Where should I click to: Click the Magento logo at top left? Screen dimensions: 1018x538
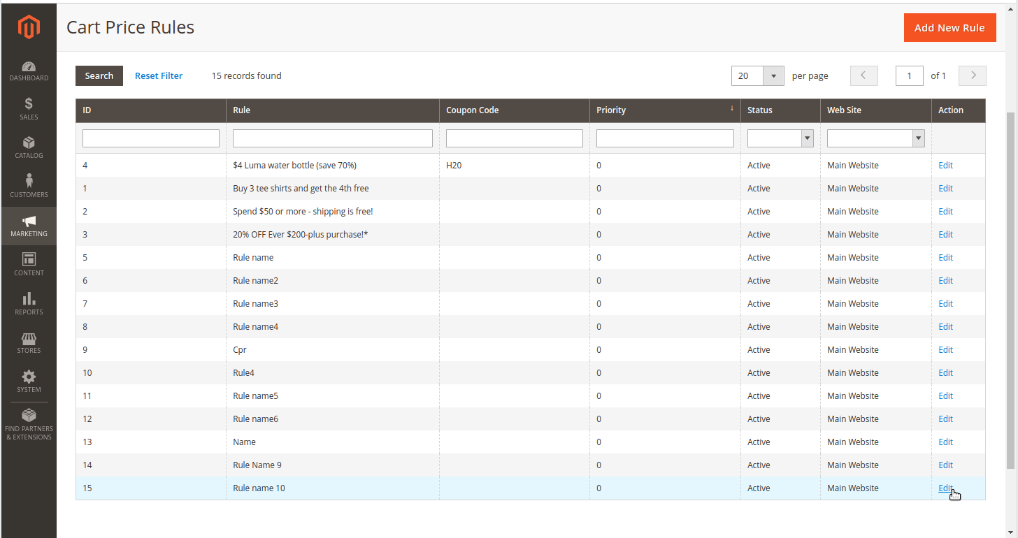click(29, 27)
